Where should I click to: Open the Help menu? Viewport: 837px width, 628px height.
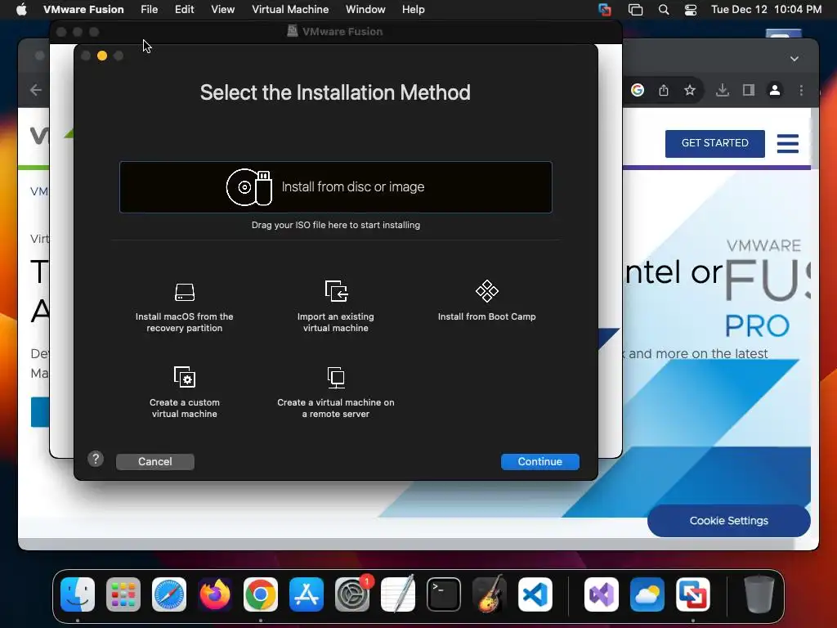[x=413, y=10]
